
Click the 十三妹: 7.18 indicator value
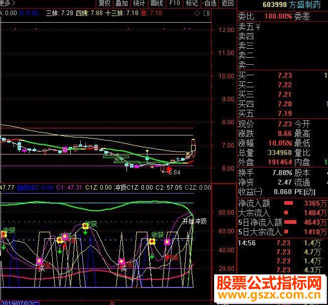122,13
